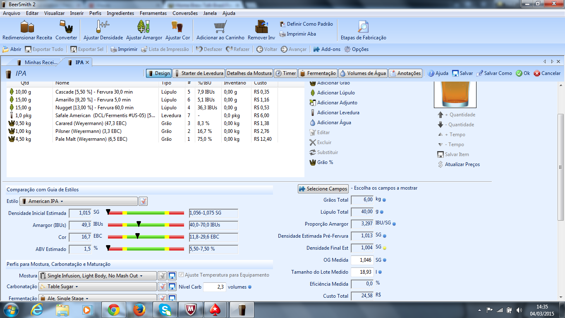Image resolution: width=565 pixels, height=318 pixels.
Task: Click the Salvar button in recipe bar
Action: point(462,73)
